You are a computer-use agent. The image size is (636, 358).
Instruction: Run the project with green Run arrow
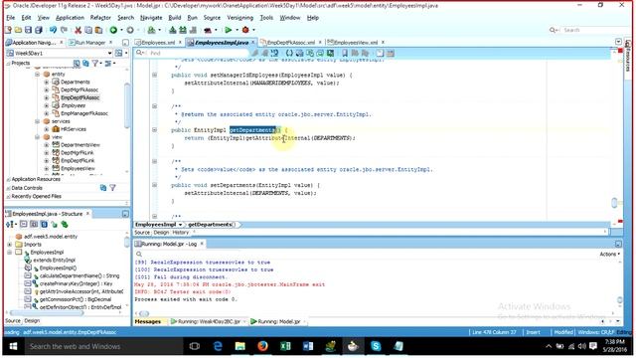tap(229, 30)
